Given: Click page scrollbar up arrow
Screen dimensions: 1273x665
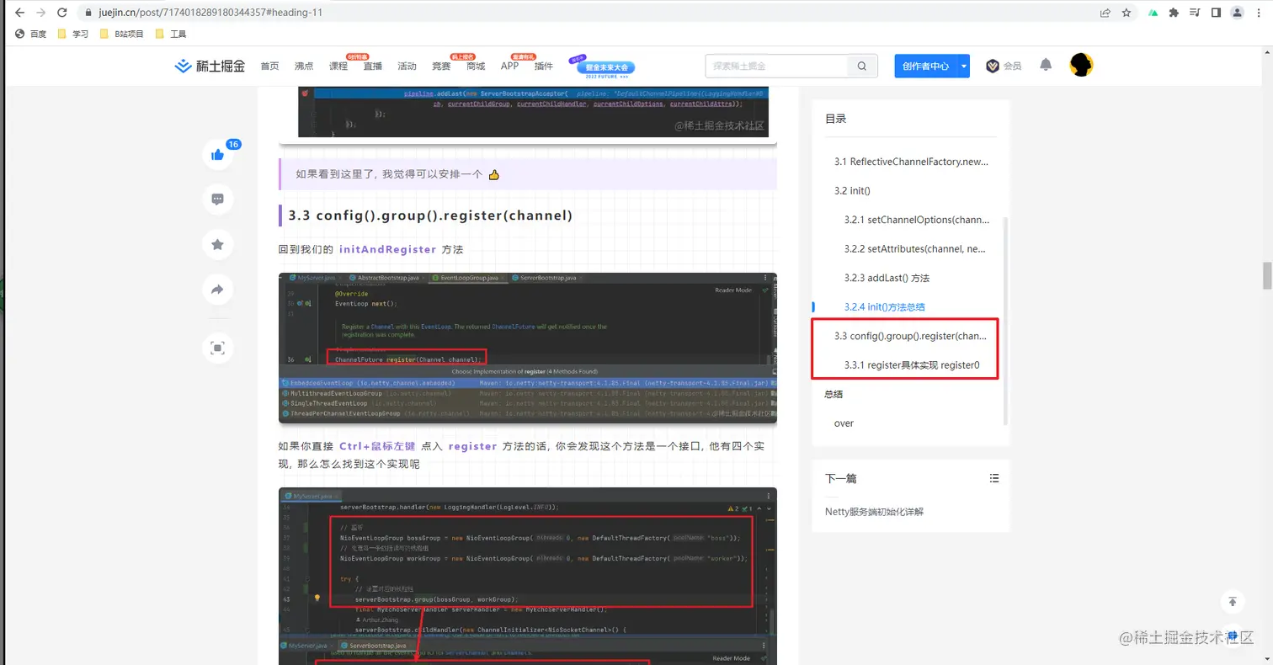Looking at the screenshot, I should (x=1266, y=51).
